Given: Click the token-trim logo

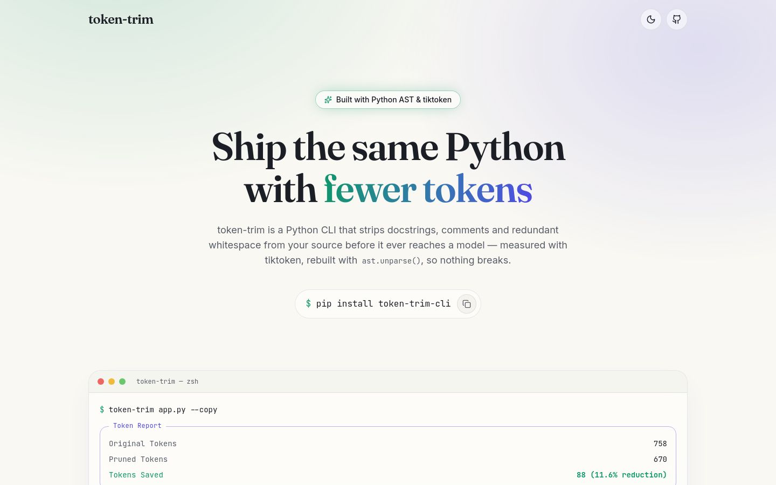Looking at the screenshot, I should pyautogui.click(x=121, y=19).
